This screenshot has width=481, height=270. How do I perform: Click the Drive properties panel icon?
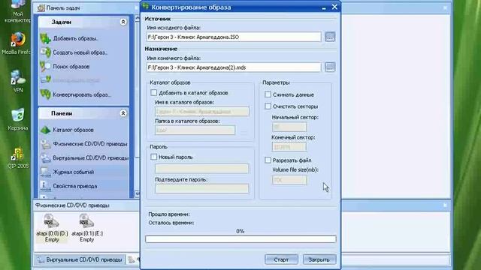[45, 186]
